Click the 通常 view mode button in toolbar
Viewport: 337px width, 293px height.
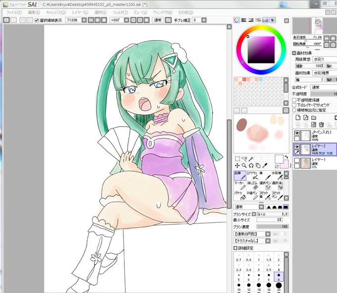pos(158,20)
